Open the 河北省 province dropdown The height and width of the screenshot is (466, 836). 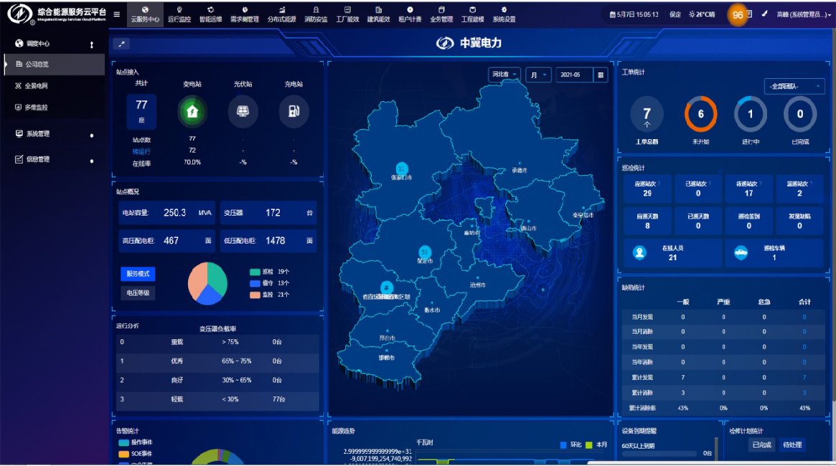click(505, 75)
